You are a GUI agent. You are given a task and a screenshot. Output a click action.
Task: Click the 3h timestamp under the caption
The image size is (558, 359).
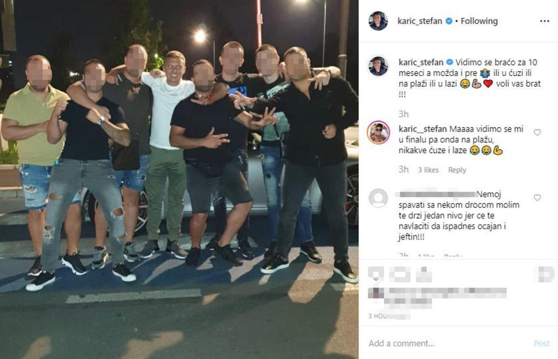pos(403,114)
